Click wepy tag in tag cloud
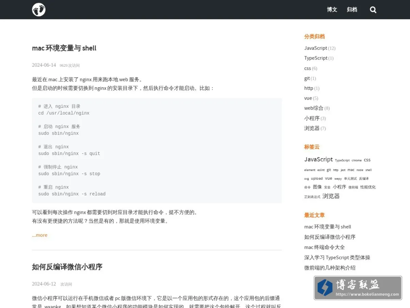This screenshot has width=410, height=308. coord(338,179)
